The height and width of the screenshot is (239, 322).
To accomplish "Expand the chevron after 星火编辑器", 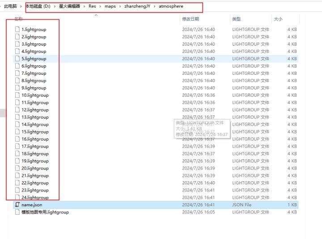I will point(84,6).
